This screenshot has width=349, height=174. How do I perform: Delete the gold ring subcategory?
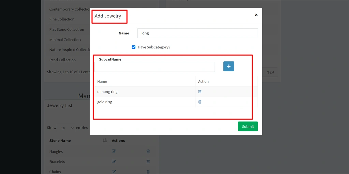point(200,102)
